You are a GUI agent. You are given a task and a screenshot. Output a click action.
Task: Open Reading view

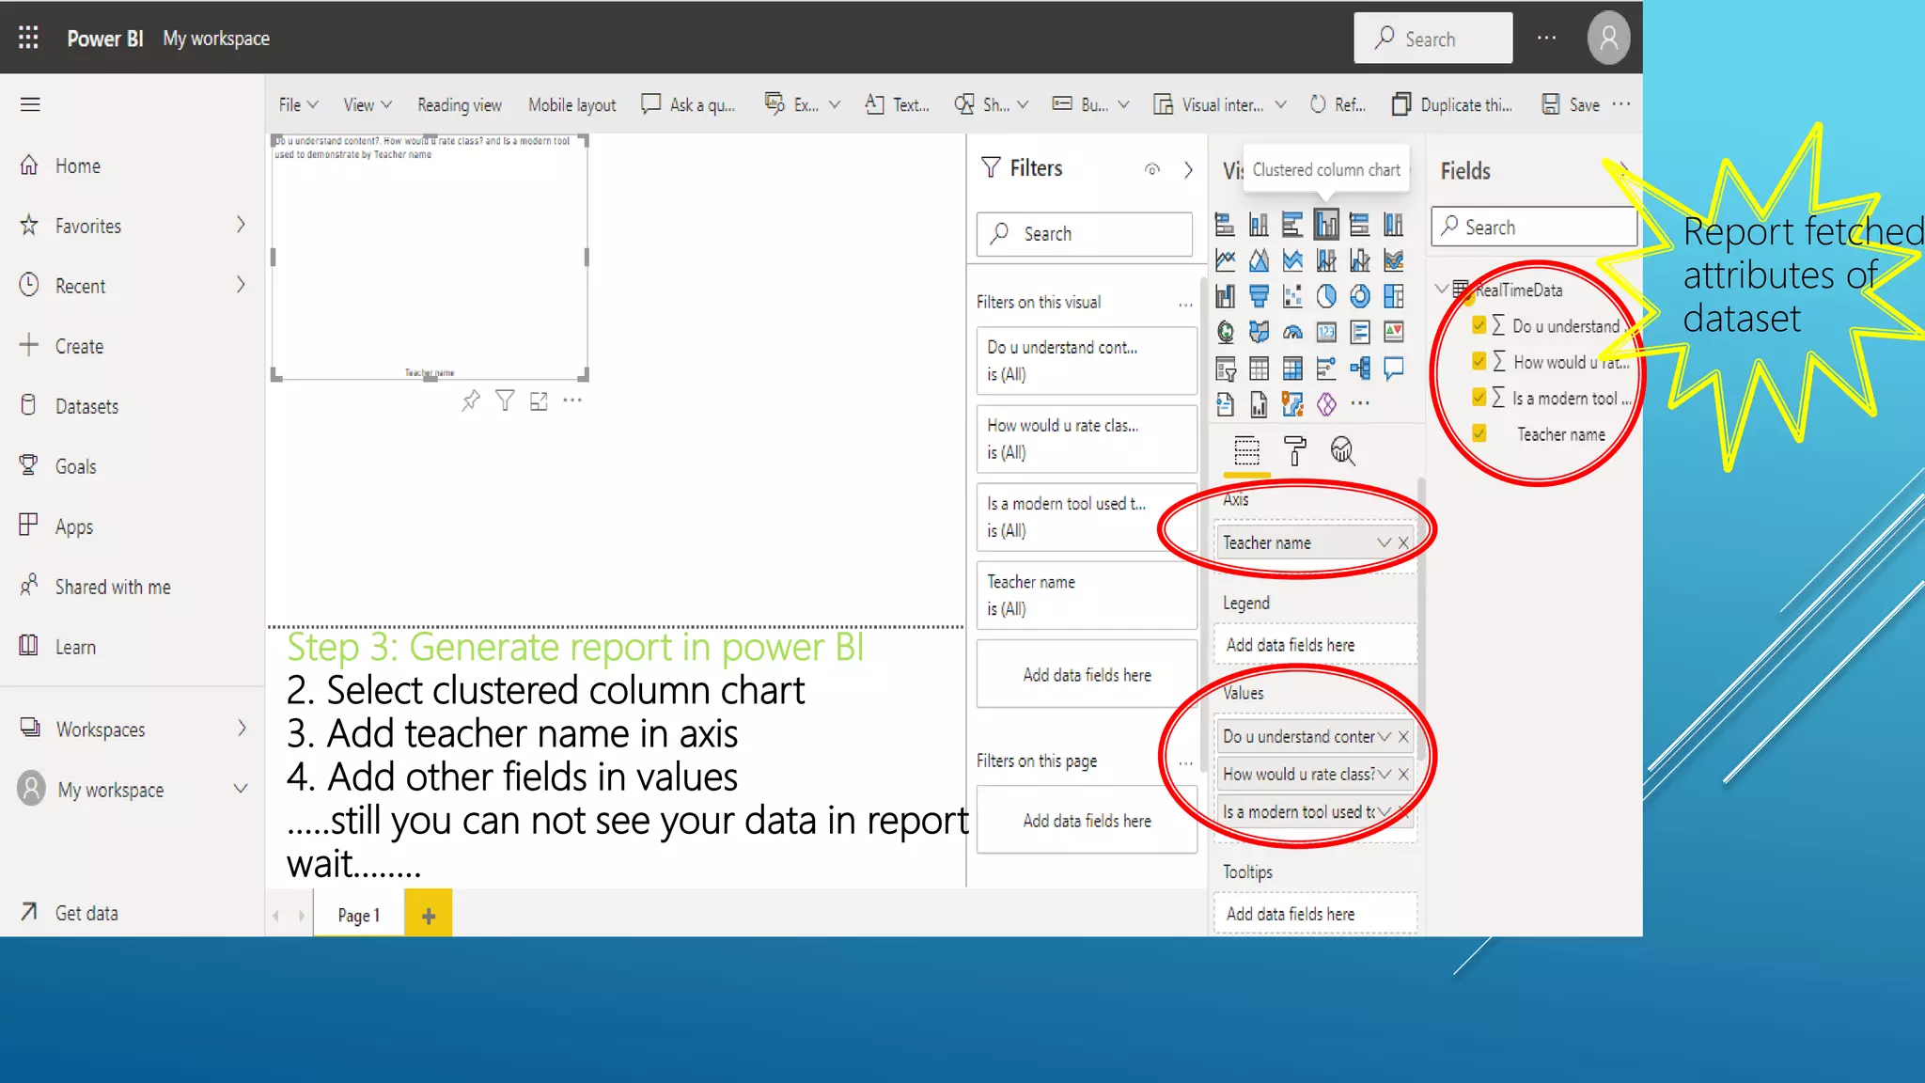(459, 104)
